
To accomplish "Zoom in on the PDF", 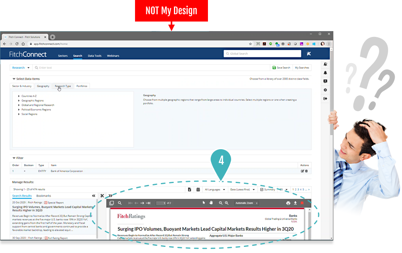I will [226, 203].
